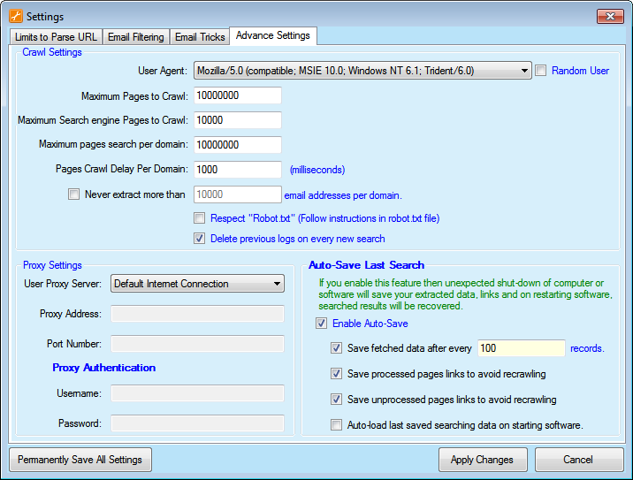Click the auto-save records count field
633x480 pixels.
[x=520, y=348]
